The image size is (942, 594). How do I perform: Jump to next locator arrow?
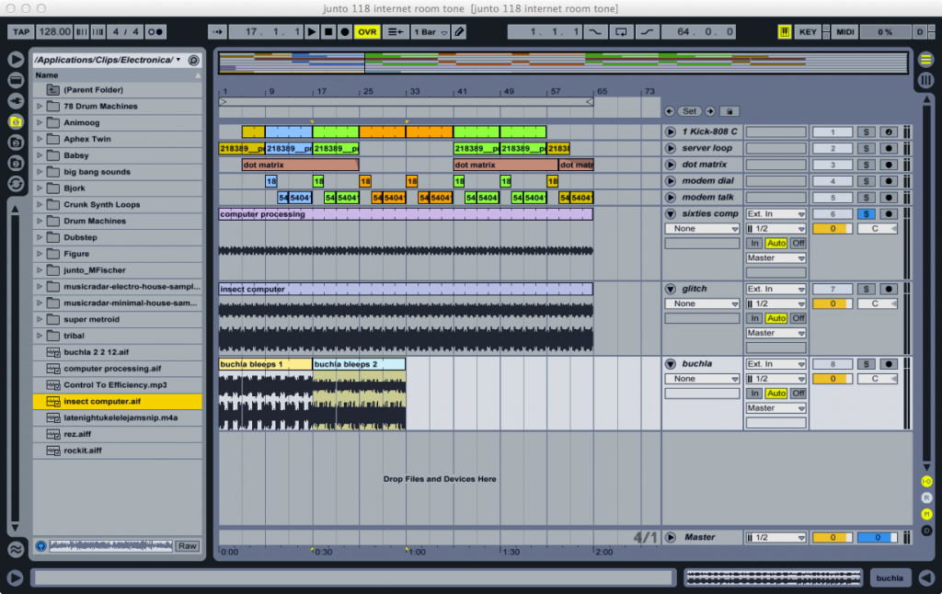[x=709, y=111]
